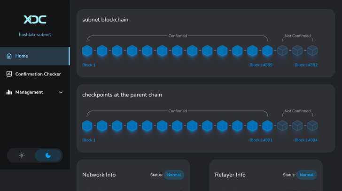Open the Confirmation Checker page
Screen dimensions: 342x191
click(x=38, y=74)
